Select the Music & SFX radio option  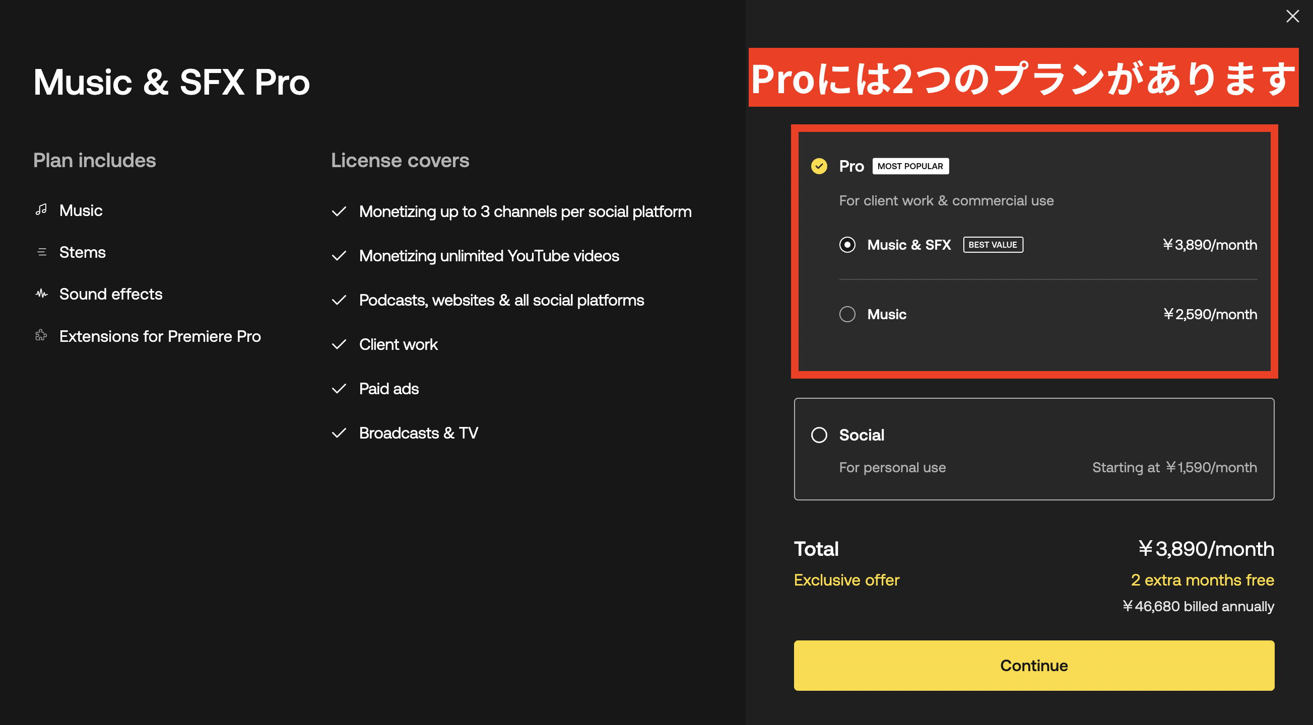coord(847,245)
